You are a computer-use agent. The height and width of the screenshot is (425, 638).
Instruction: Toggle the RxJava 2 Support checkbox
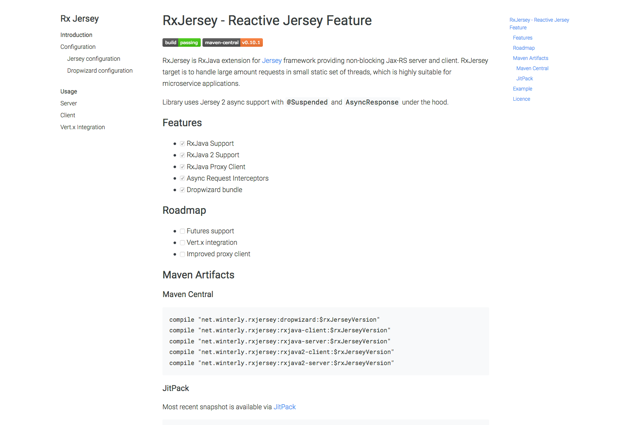coord(182,155)
